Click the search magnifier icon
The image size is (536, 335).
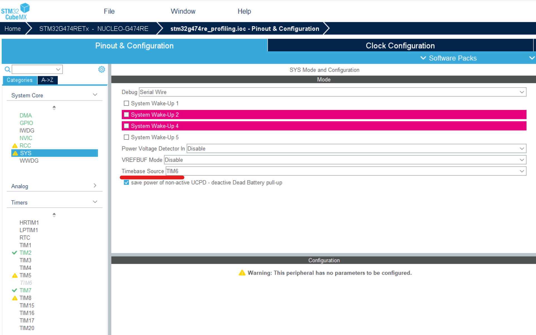tap(8, 69)
